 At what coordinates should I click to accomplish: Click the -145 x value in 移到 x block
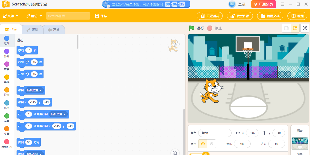tap(33, 102)
